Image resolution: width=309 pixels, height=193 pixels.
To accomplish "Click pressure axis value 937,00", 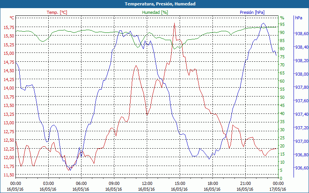I will [302, 141].
